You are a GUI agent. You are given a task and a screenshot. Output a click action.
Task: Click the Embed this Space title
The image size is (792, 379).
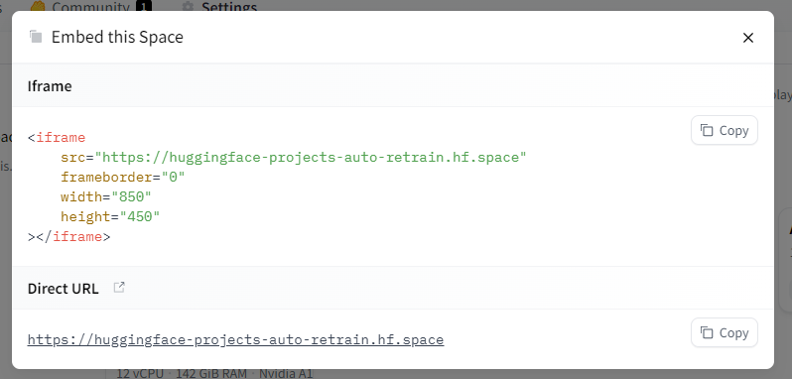(117, 38)
